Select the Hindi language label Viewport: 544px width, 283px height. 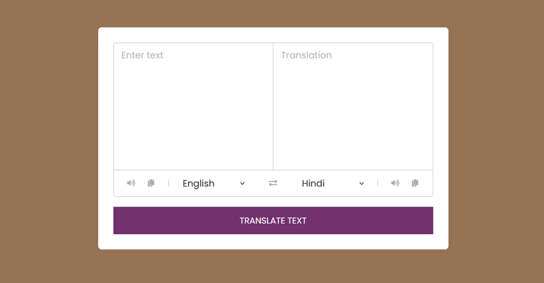pyautogui.click(x=313, y=183)
